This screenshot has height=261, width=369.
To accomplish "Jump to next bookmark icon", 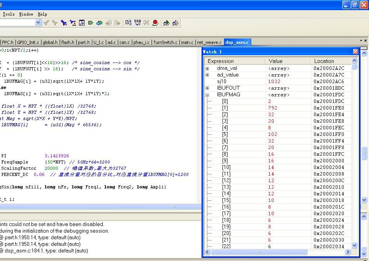I will [x=100, y=23].
